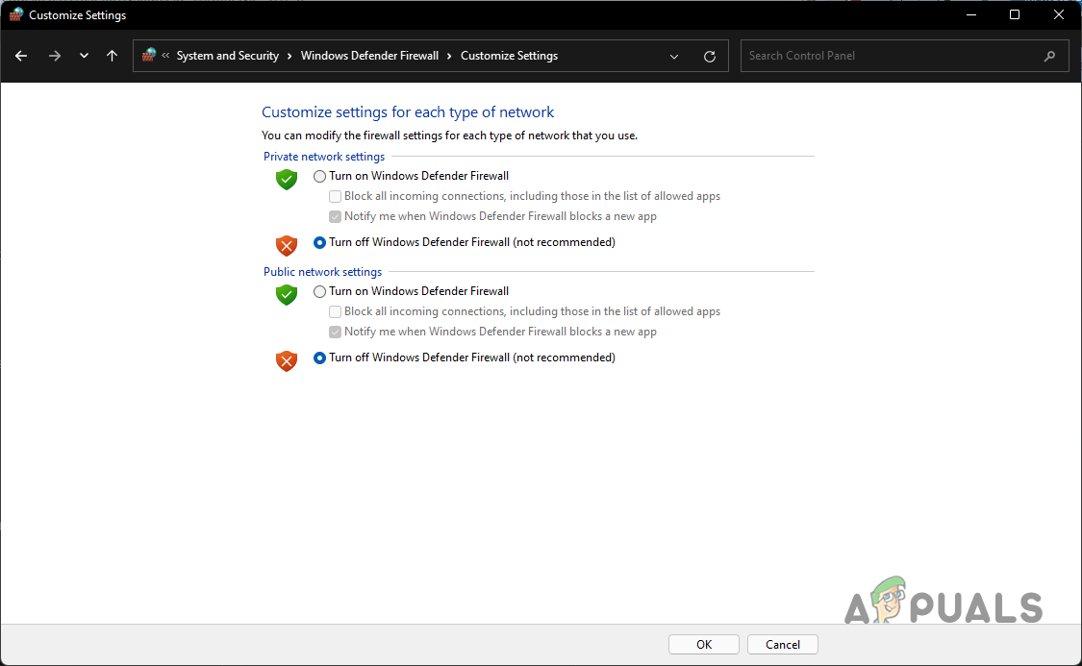Open Windows Defender Firewall breadcrumb
This screenshot has height=666, width=1082.
(x=369, y=56)
